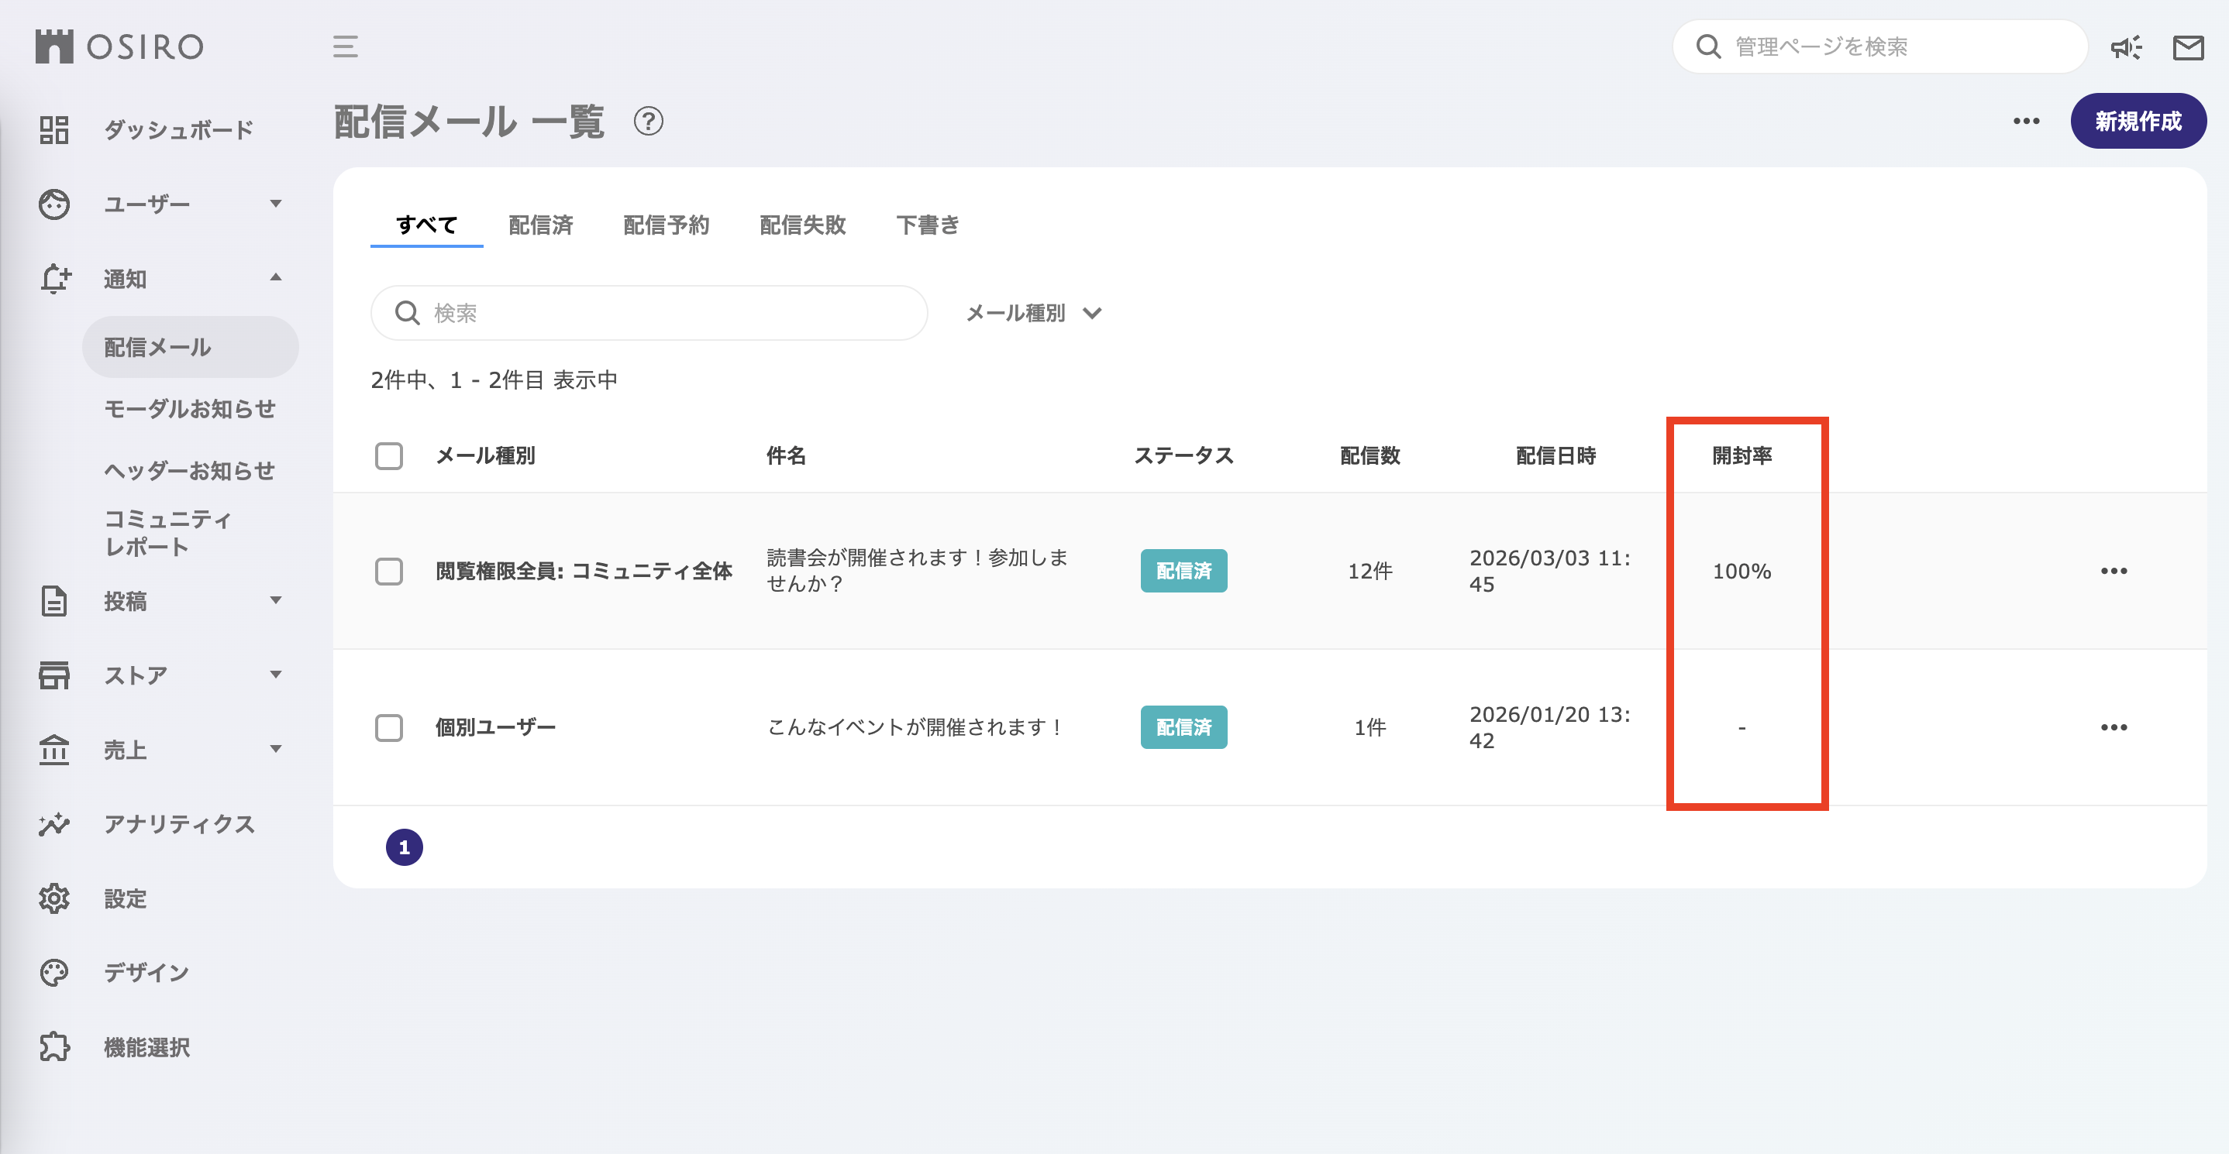Screen dimensions: 2229x1154
Task: Open the 機能選択 puzzle icon
Action: pyautogui.click(x=53, y=1047)
